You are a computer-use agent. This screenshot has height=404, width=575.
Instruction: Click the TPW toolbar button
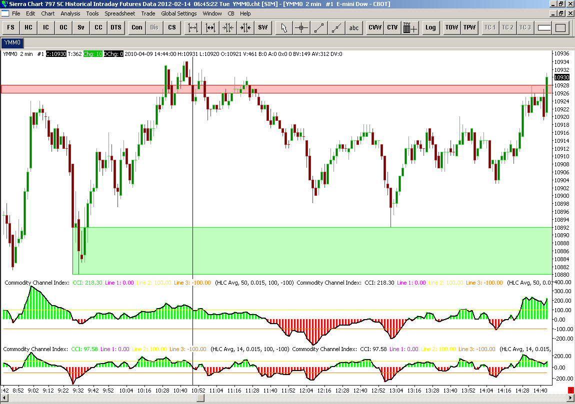[469, 27]
